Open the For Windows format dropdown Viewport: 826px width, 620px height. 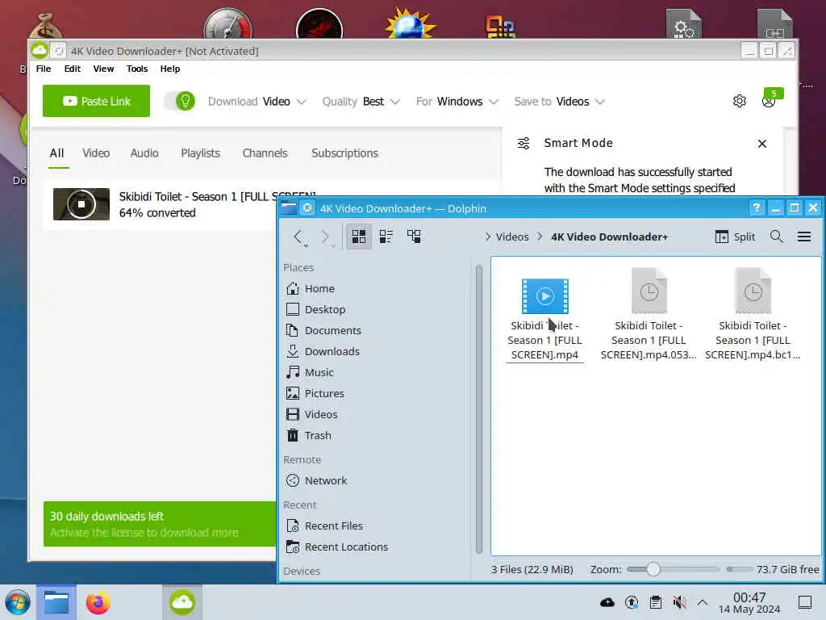point(457,101)
